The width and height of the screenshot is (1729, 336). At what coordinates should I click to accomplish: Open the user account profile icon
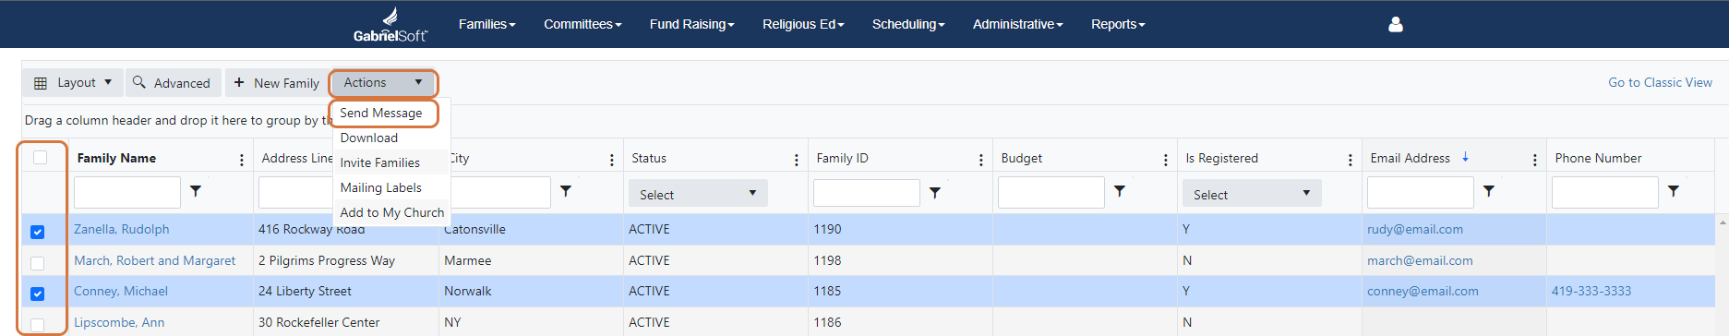(x=1395, y=25)
